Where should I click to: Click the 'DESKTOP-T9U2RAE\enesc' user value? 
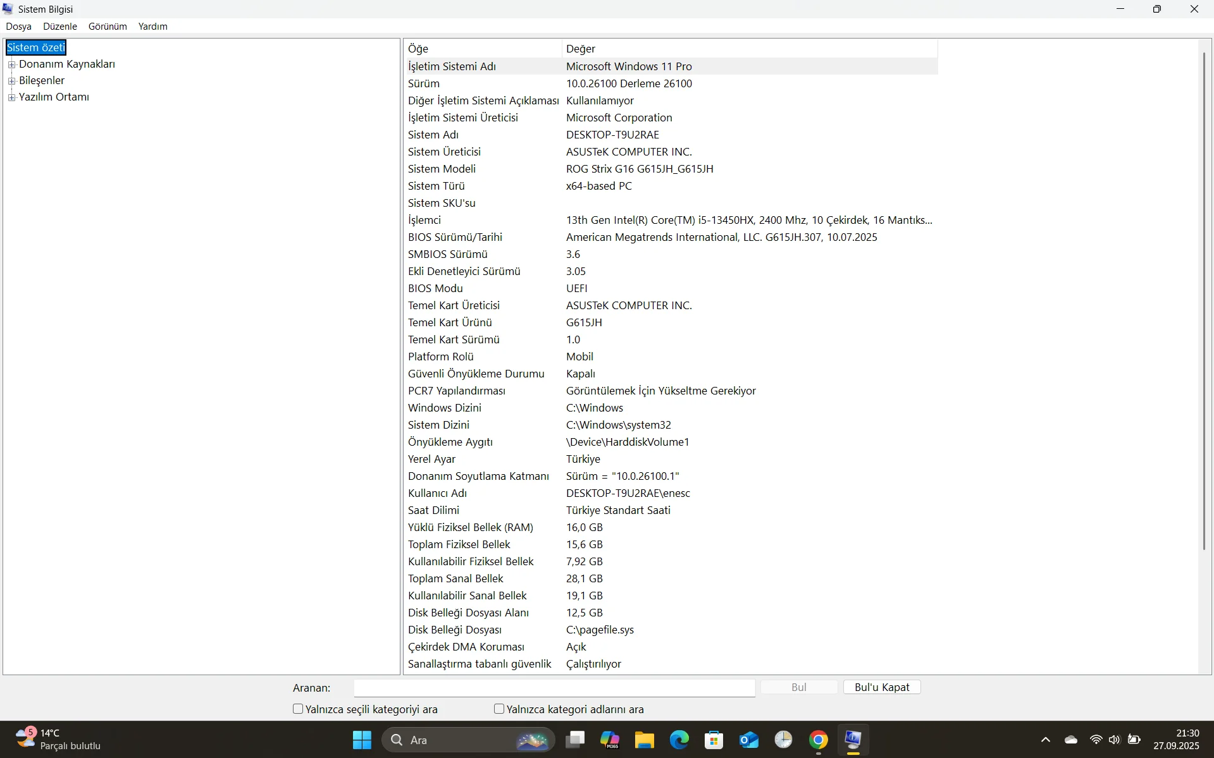[x=628, y=493]
